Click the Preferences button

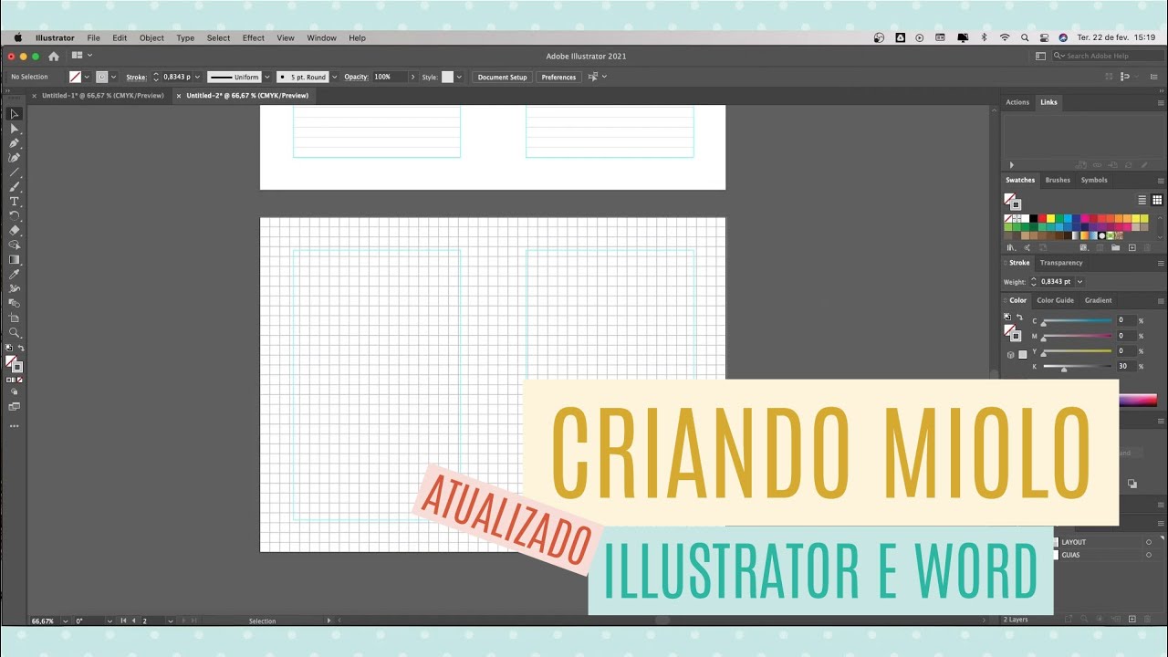coord(558,77)
